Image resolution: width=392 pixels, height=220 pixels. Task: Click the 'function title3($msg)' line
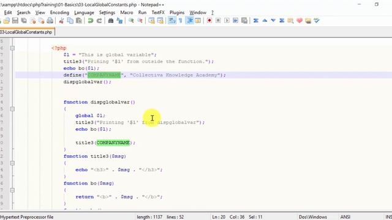coord(95,156)
